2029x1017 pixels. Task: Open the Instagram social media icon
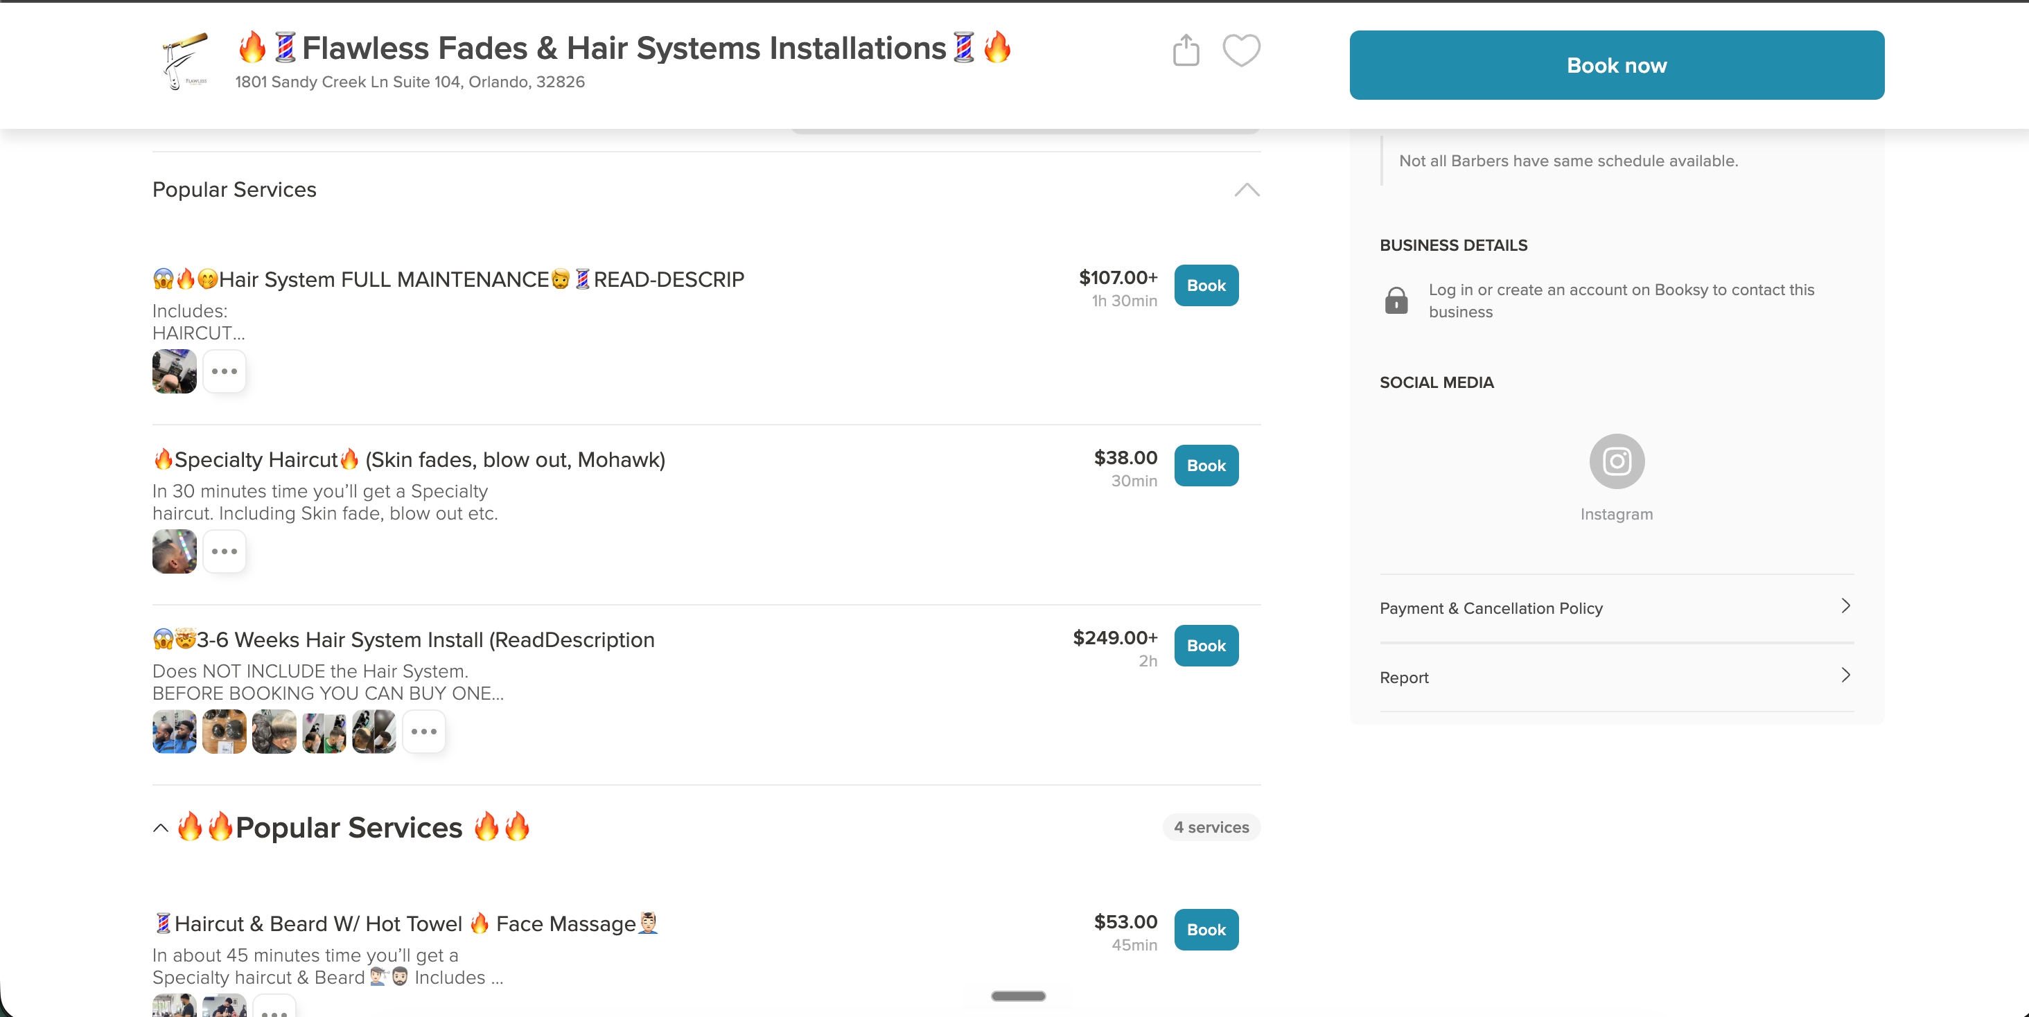coord(1616,461)
